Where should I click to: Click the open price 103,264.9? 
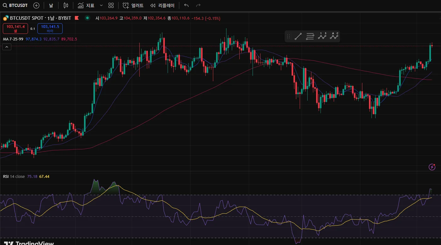click(x=109, y=18)
